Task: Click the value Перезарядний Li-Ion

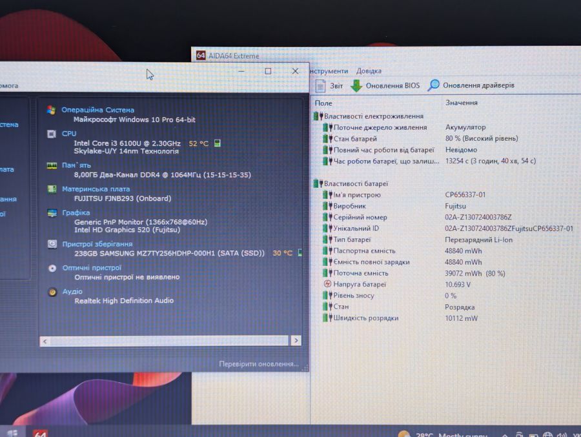Action: point(479,240)
